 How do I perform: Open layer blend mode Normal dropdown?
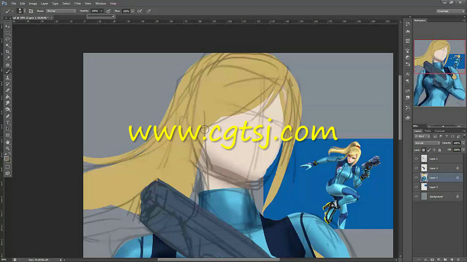427,143
